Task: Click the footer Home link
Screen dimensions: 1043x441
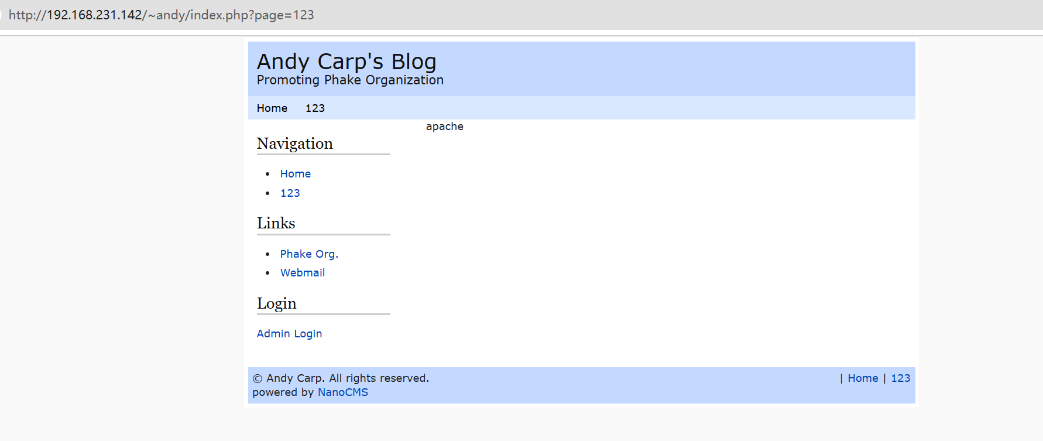Action: (x=863, y=378)
